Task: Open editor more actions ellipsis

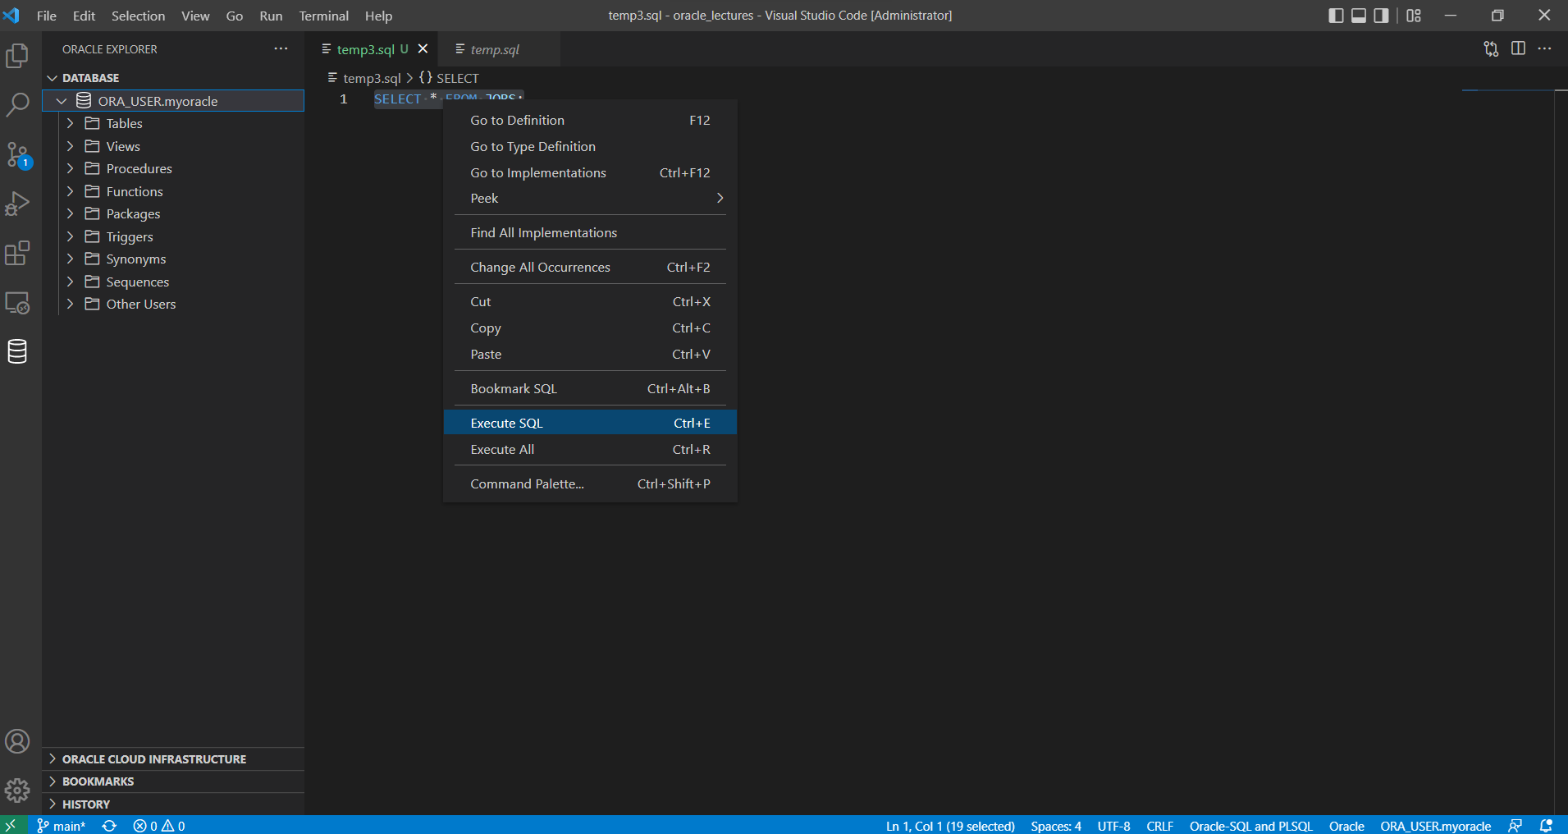Action: click(1544, 49)
